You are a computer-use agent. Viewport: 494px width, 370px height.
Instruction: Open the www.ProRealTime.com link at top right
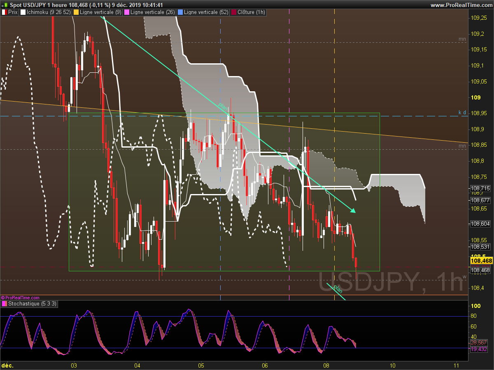click(461, 5)
